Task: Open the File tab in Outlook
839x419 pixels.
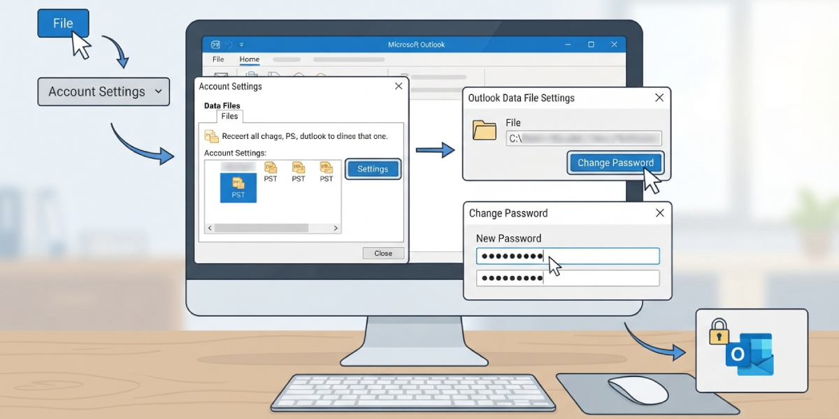Action: [218, 59]
